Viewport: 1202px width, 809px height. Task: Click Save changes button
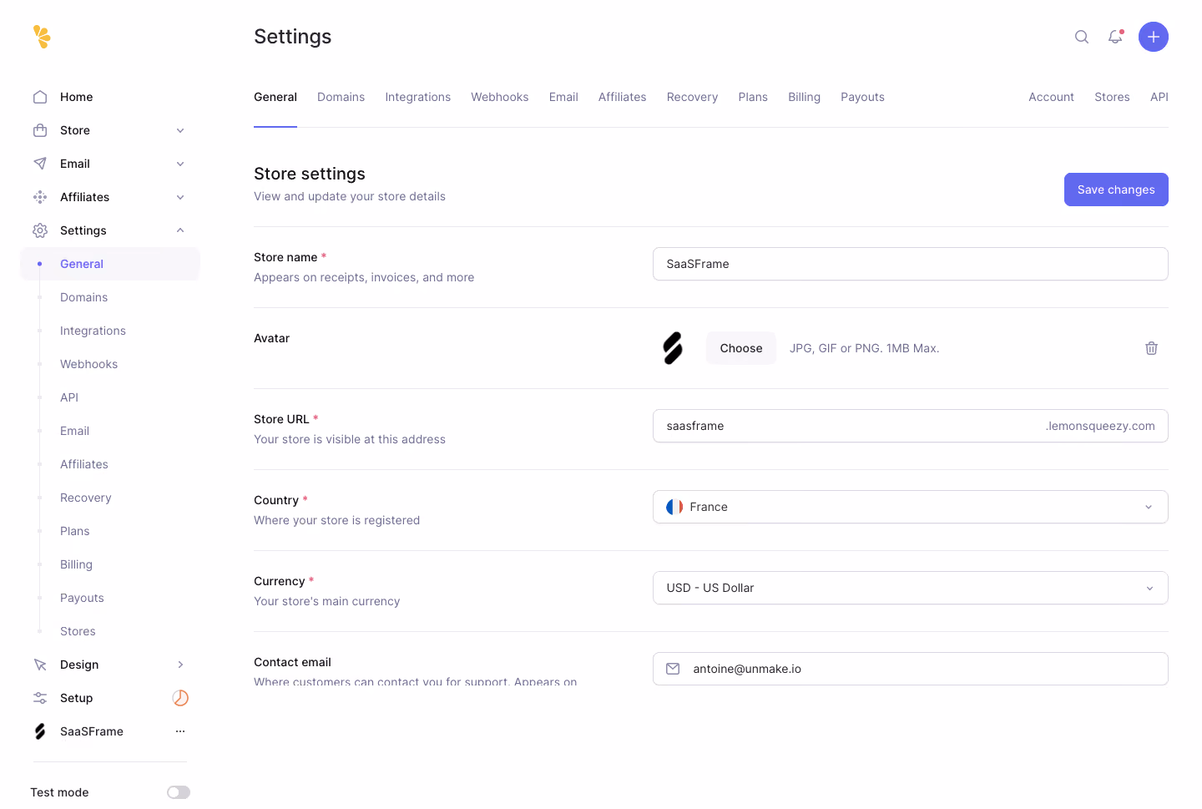click(x=1116, y=190)
